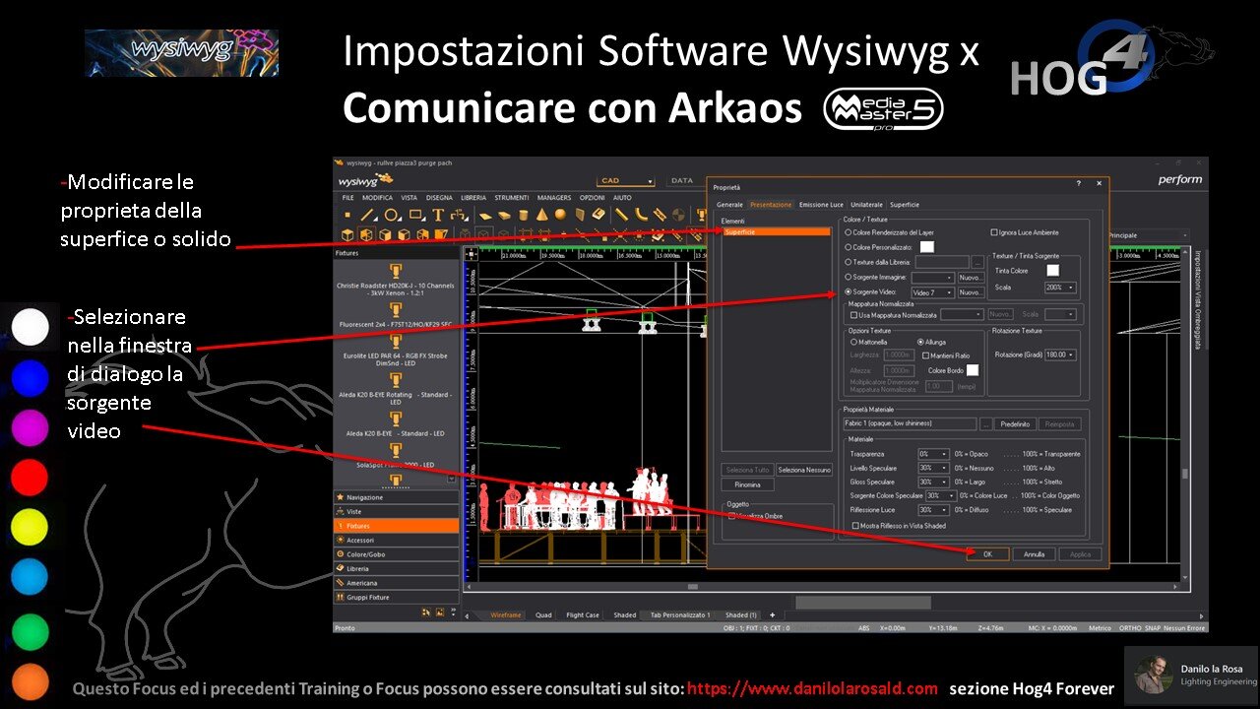Check Mantieni Ratio option
The width and height of the screenshot is (1260, 709).
pos(926,354)
